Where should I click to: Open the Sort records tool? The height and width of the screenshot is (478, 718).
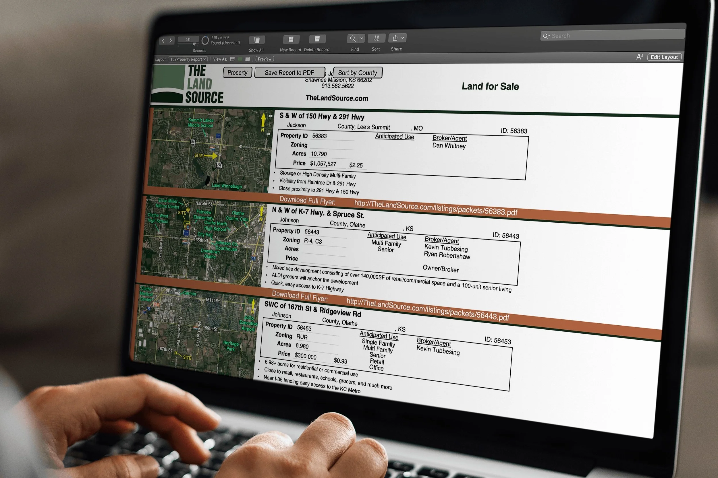pyautogui.click(x=376, y=38)
